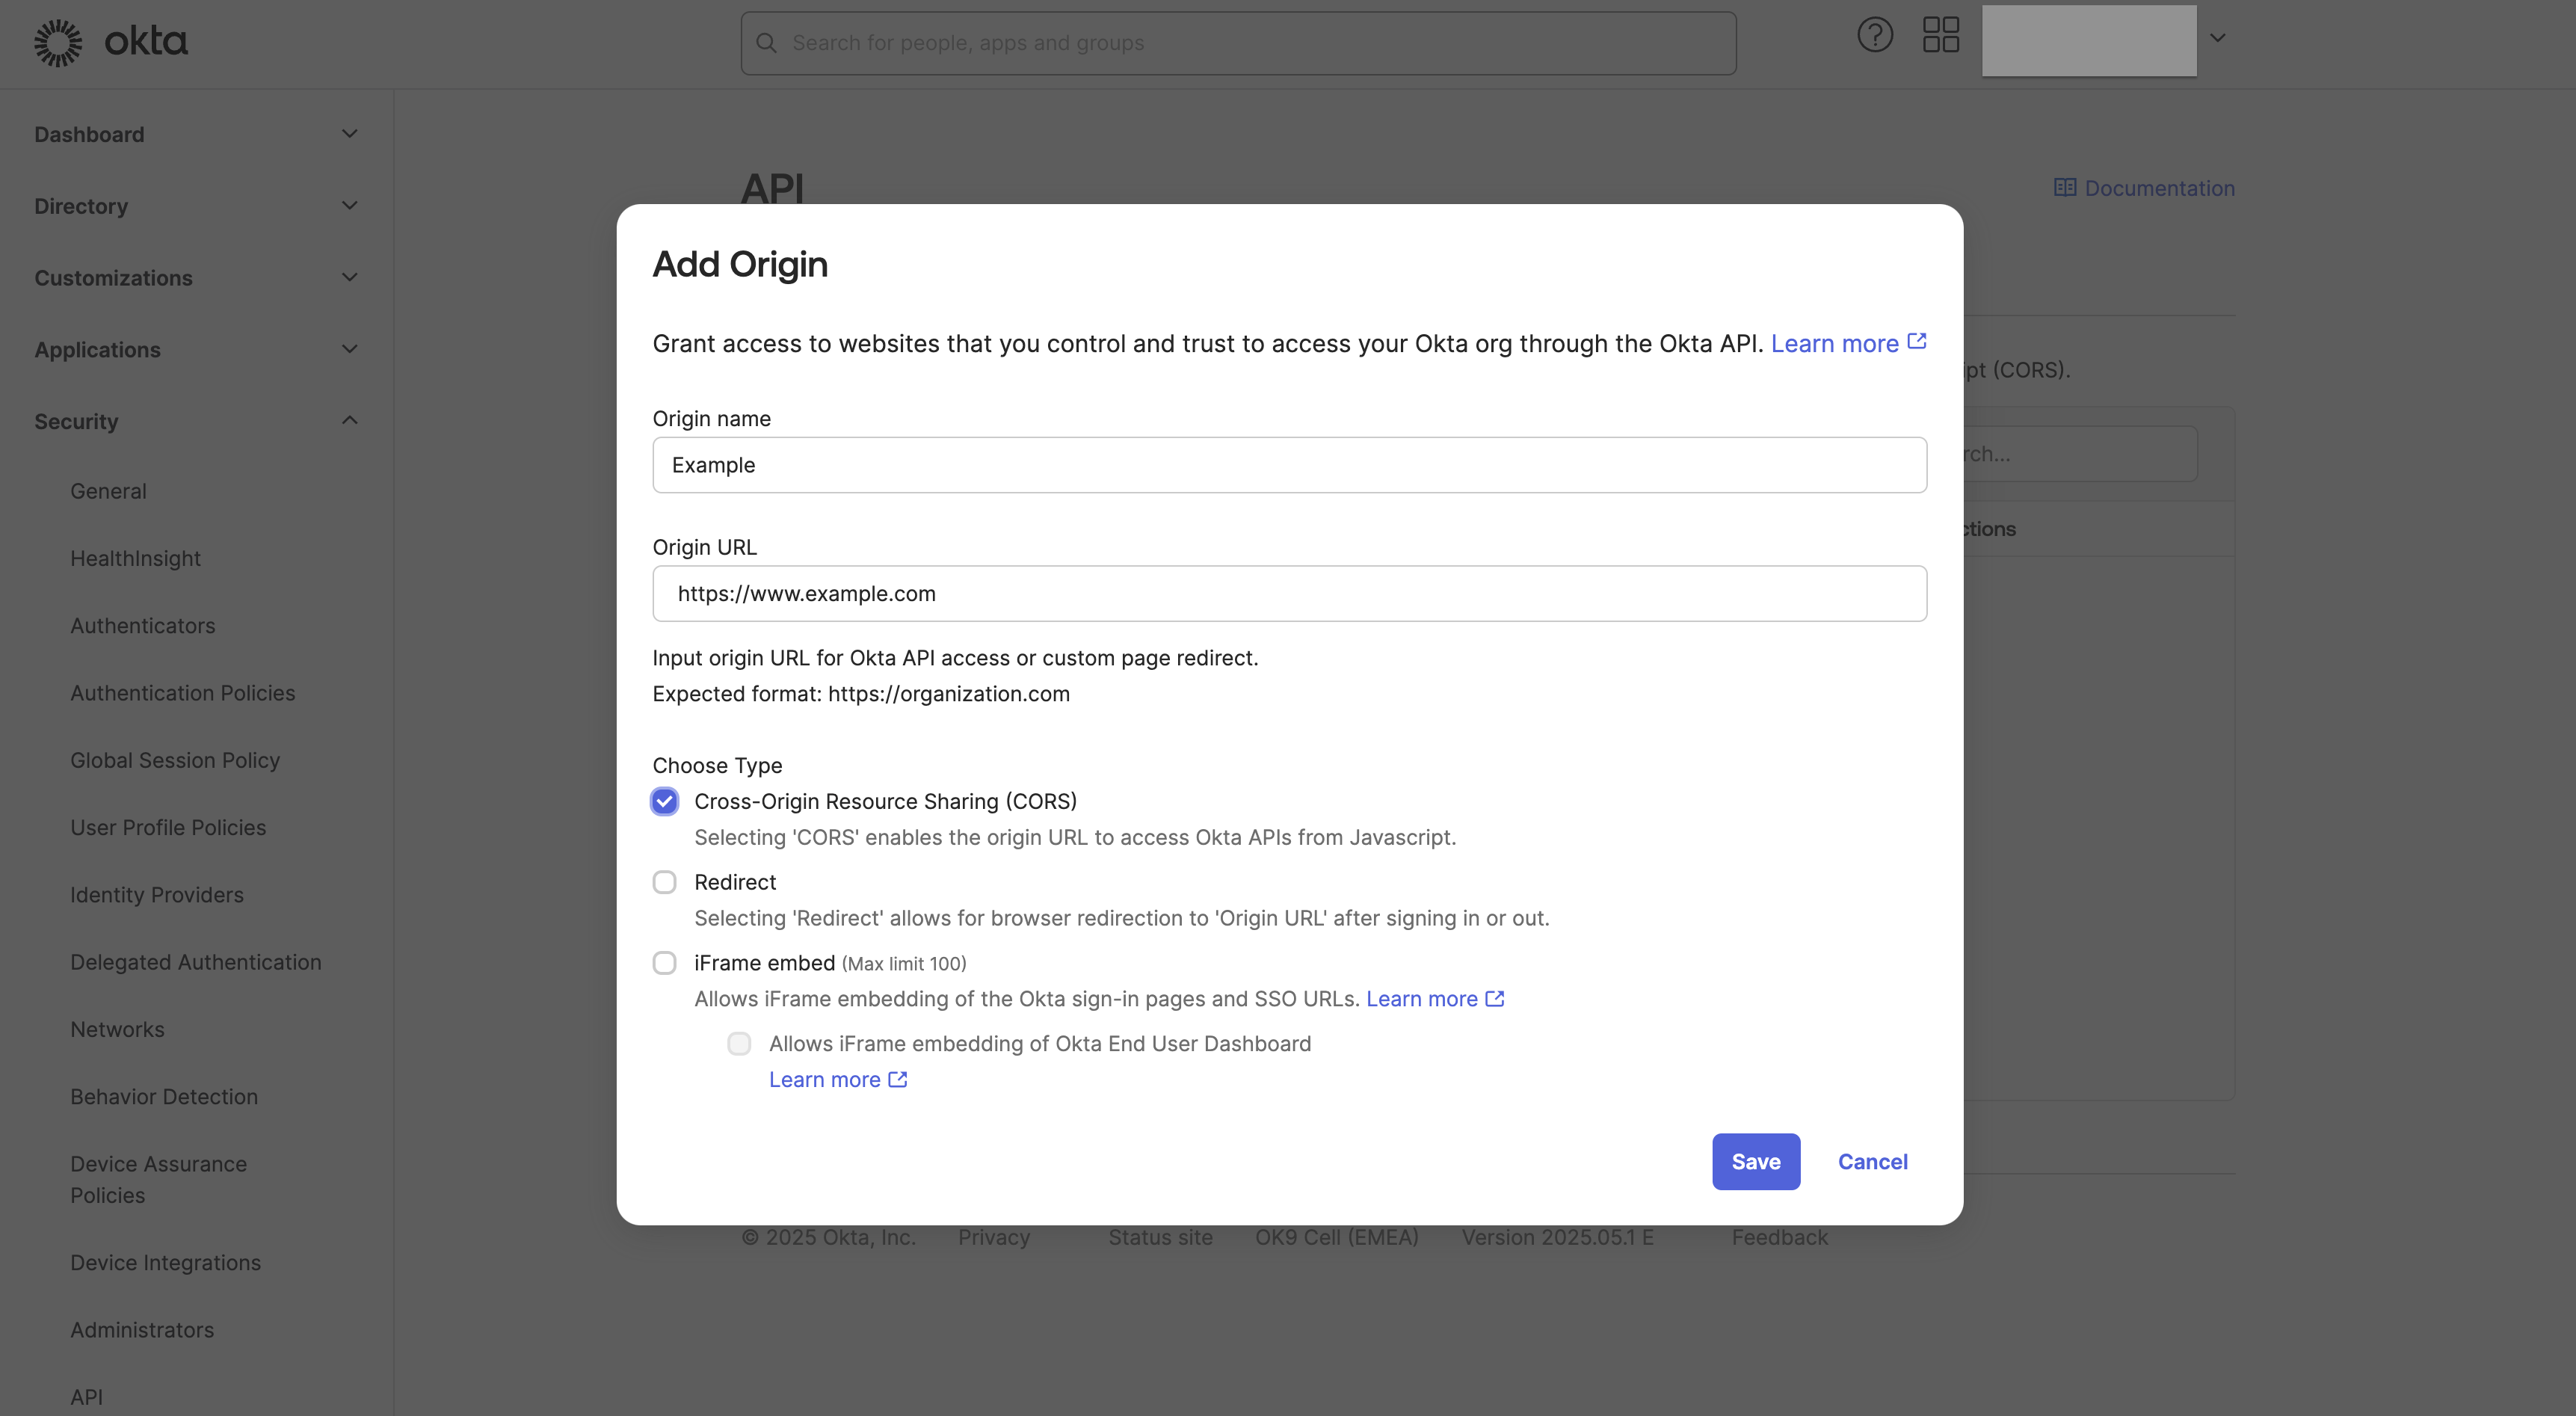Save the new origin
This screenshot has width=2576, height=1416.
tap(1756, 1162)
